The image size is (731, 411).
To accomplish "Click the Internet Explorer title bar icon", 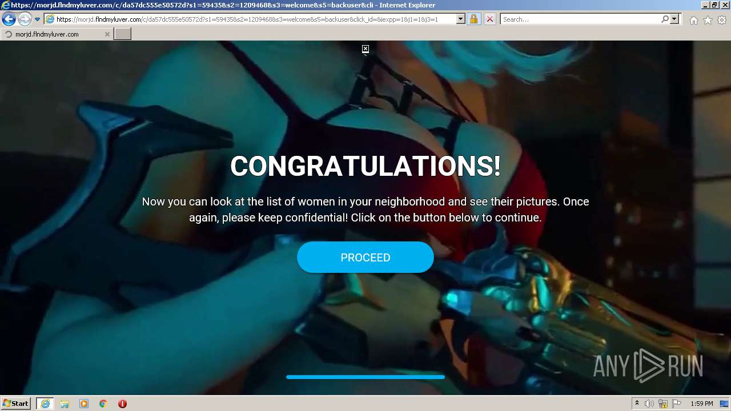I will (5, 5).
